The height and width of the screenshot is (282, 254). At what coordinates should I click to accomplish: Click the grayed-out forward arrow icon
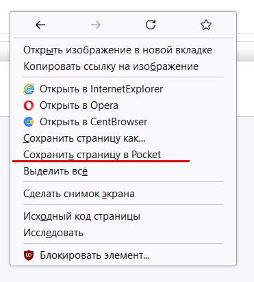click(x=96, y=25)
